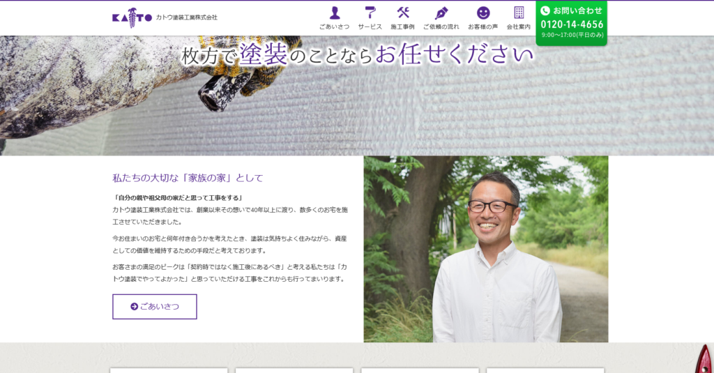Select the ご依頼の流れ menu text
This screenshot has height=373, width=714.
(441, 26)
